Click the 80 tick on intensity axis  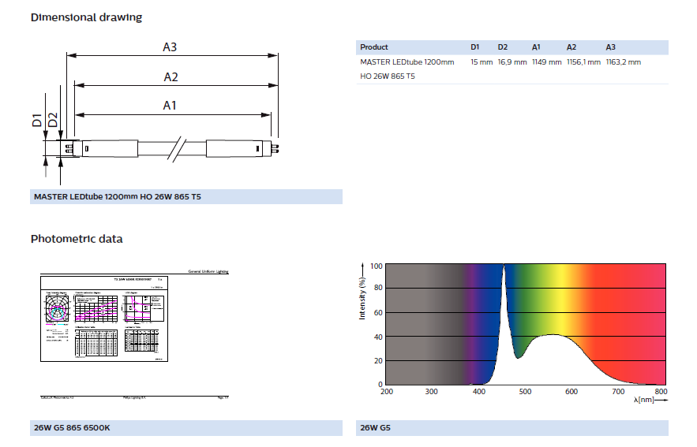378,288
